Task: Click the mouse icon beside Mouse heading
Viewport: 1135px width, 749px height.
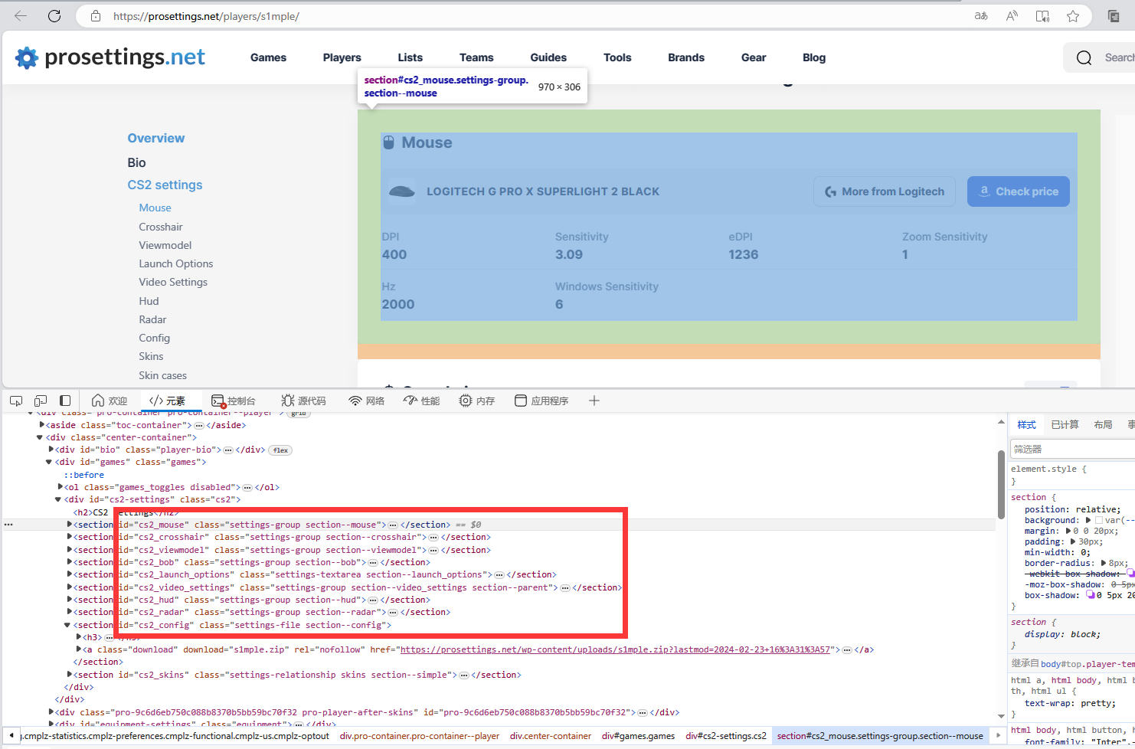Action: pyautogui.click(x=388, y=142)
